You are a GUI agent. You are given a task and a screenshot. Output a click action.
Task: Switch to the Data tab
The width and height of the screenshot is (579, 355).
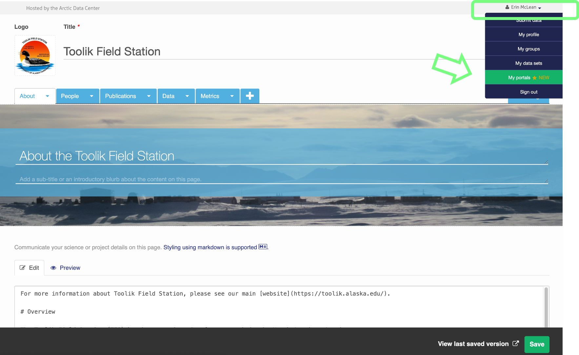tap(168, 96)
